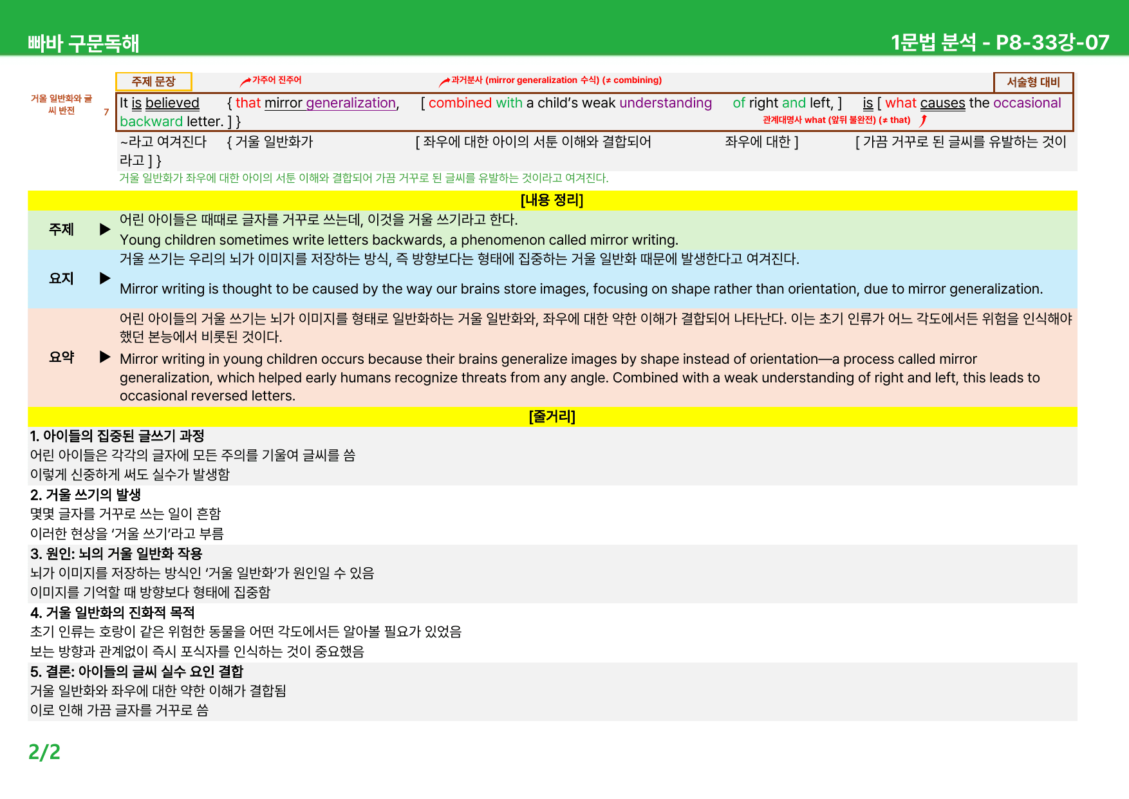This screenshot has height=799, width=1129.
Task: Click the 빠바 구문독해 header title
Action: click(84, 43)
